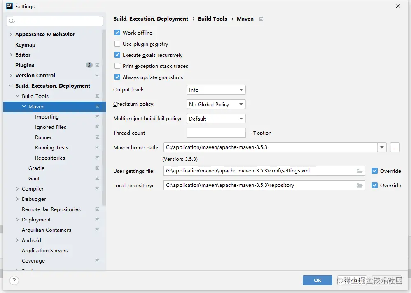Image resolution: width=411 pixels, height=293 pixels.
Task: Select Importing under Maven
Action: click(x=47, y=117)
